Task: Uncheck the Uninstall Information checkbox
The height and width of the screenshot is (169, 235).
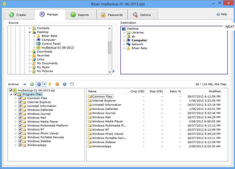Action: [x=20, y=106]
